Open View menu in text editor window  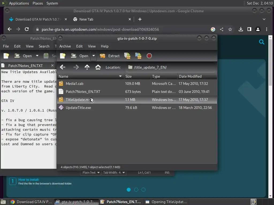click(30, 46)
